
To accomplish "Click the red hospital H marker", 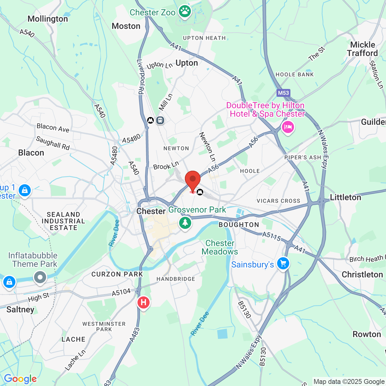I will pyautogui.click(x=144, y=303).
